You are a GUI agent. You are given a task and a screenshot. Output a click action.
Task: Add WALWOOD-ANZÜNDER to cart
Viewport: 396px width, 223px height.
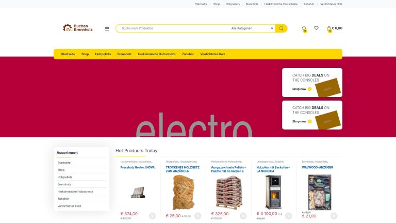click(x=334, y=216)
